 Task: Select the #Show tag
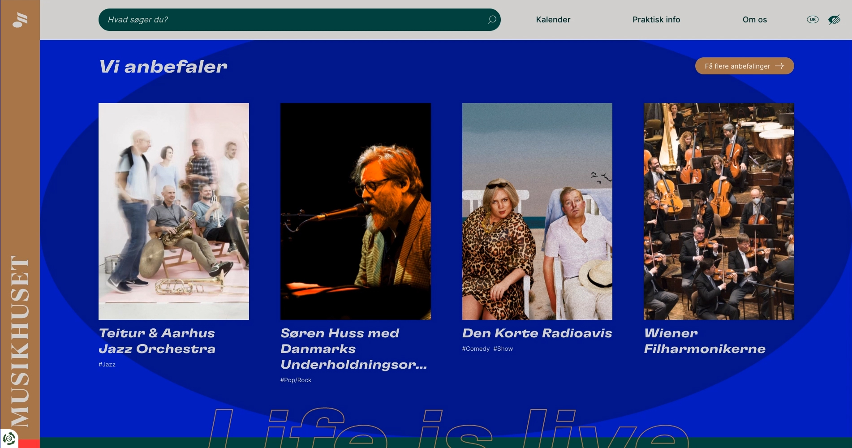503,349
